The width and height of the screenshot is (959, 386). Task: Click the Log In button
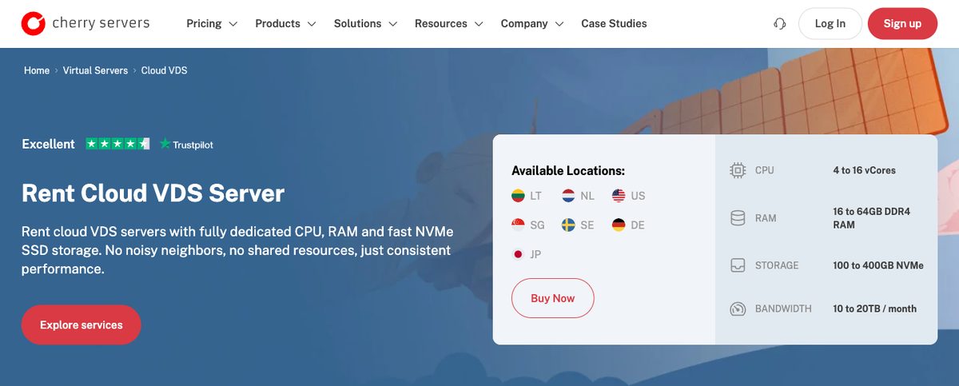(x=830, y=24)
